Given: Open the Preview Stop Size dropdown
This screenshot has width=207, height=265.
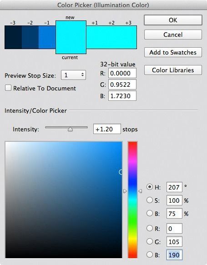Looking at the screenshot, I should pyautogui.click(x=73, y=75).
